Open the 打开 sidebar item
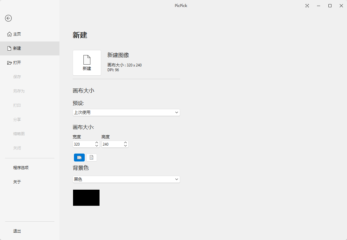 (30, 63)
